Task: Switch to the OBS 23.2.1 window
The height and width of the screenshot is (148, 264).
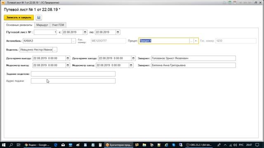Action: tap(199, 145)
